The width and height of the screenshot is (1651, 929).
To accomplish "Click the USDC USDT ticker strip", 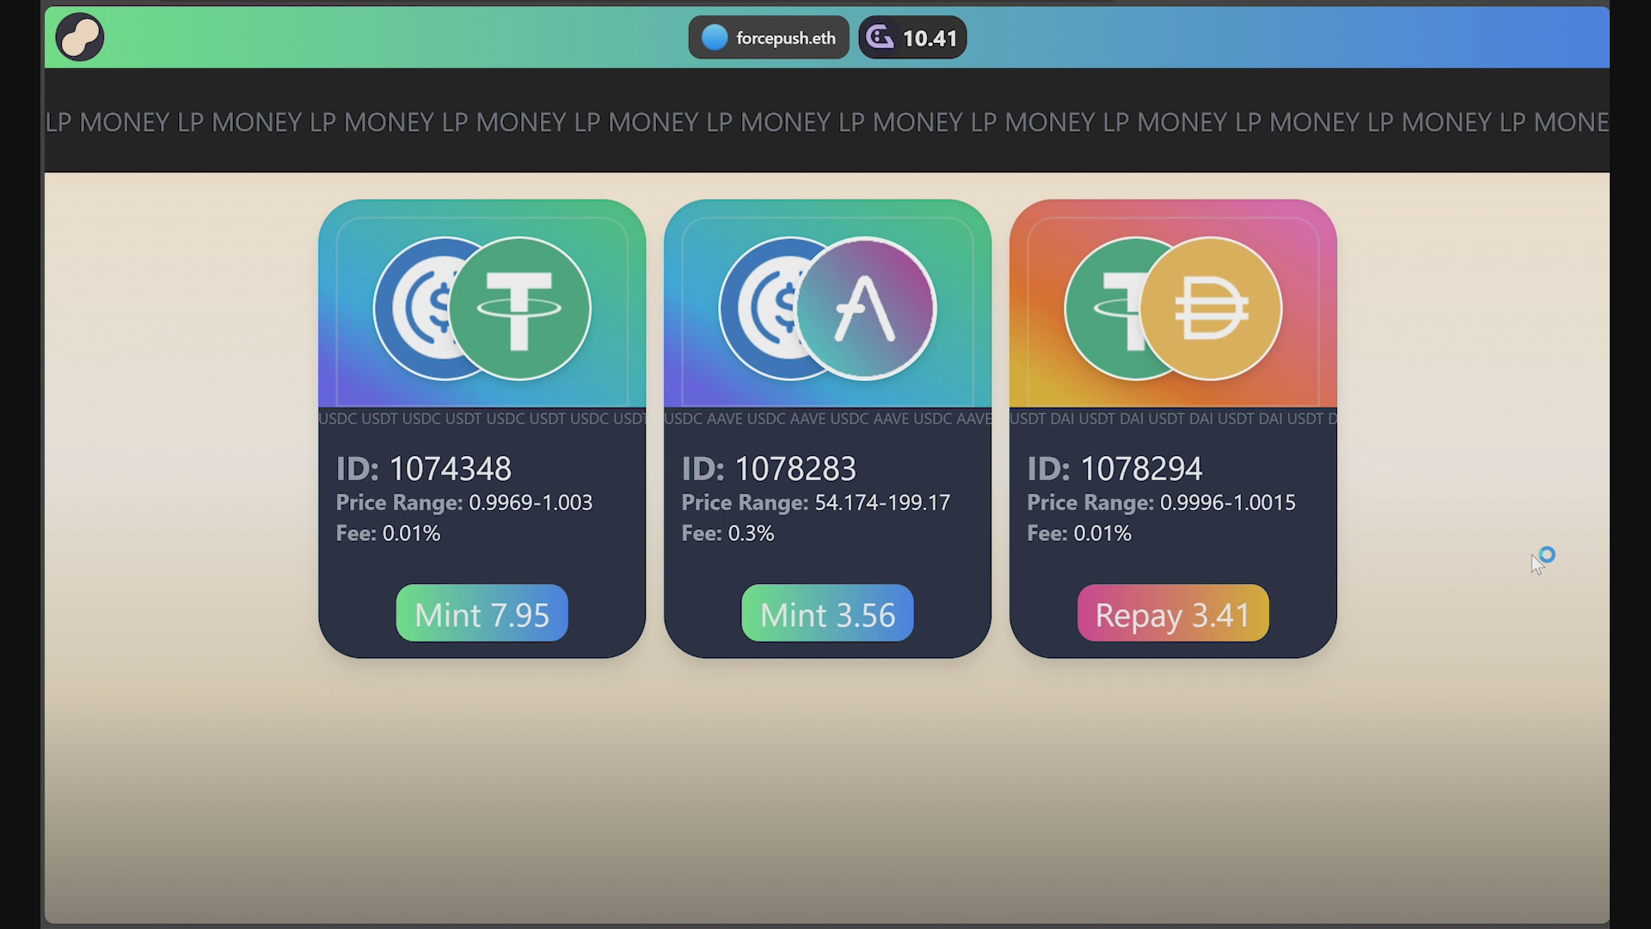I will coord(482,419).
